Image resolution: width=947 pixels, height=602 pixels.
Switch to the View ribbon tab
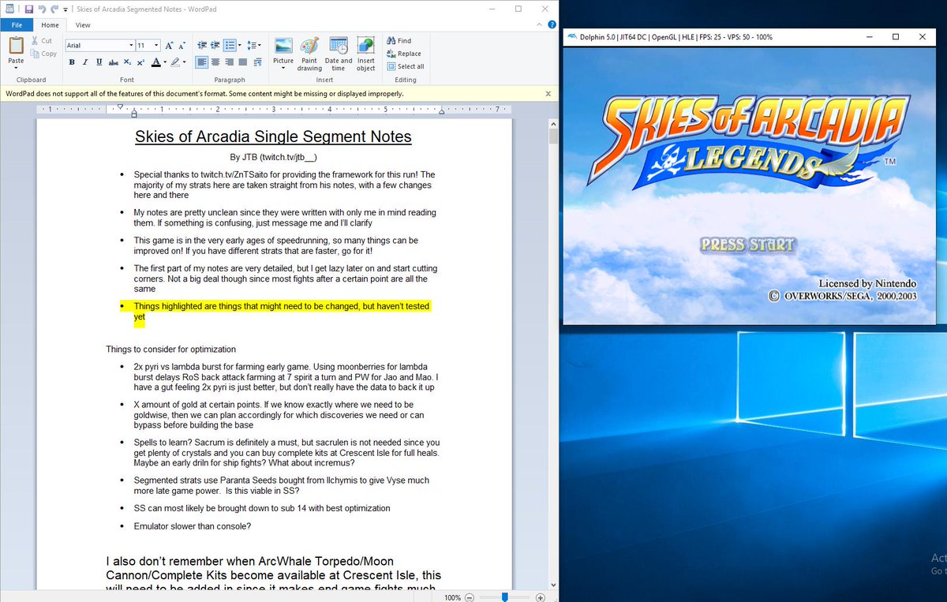pyautogui.click(x=83, y=25)
